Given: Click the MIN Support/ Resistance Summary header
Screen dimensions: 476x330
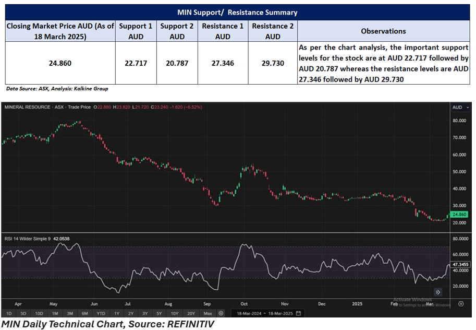Looking at the screenshot, I should click(237, 13).
